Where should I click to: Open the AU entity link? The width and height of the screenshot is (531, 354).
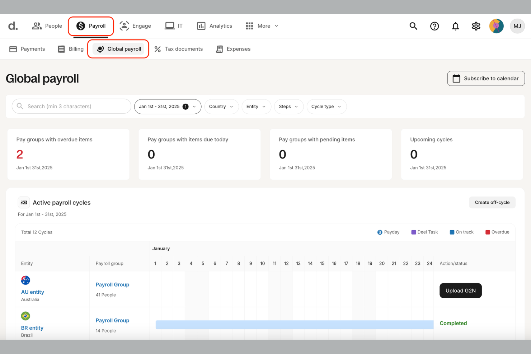click(x=33, y=292)
